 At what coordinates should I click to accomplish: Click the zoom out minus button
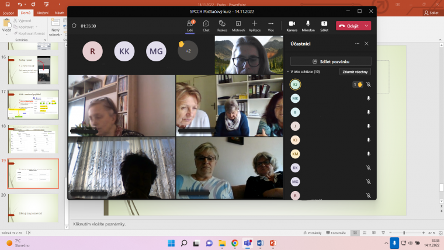[x=390, y=232]
